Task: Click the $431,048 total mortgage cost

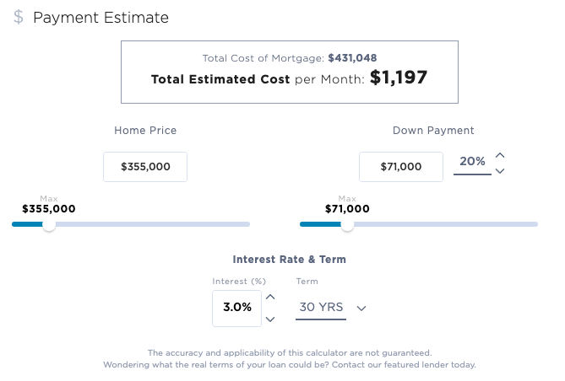Action: 352,58
